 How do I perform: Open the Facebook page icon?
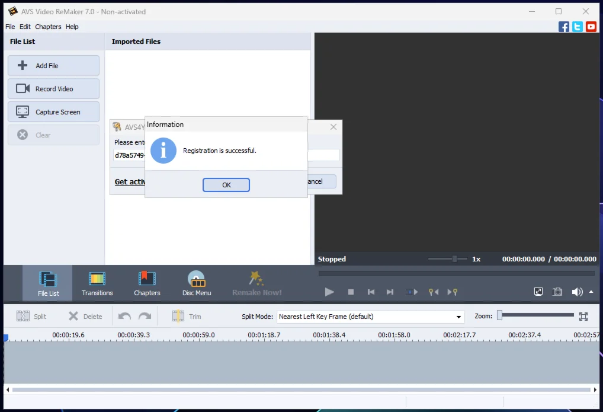click(564, 27)
